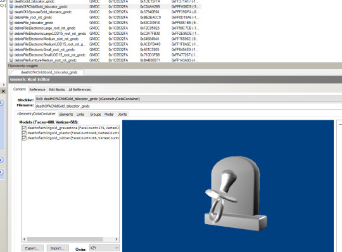Open the All References tab
Image resolution: width=342 pixels, height=252 pixels.
(x=79, y=90)
